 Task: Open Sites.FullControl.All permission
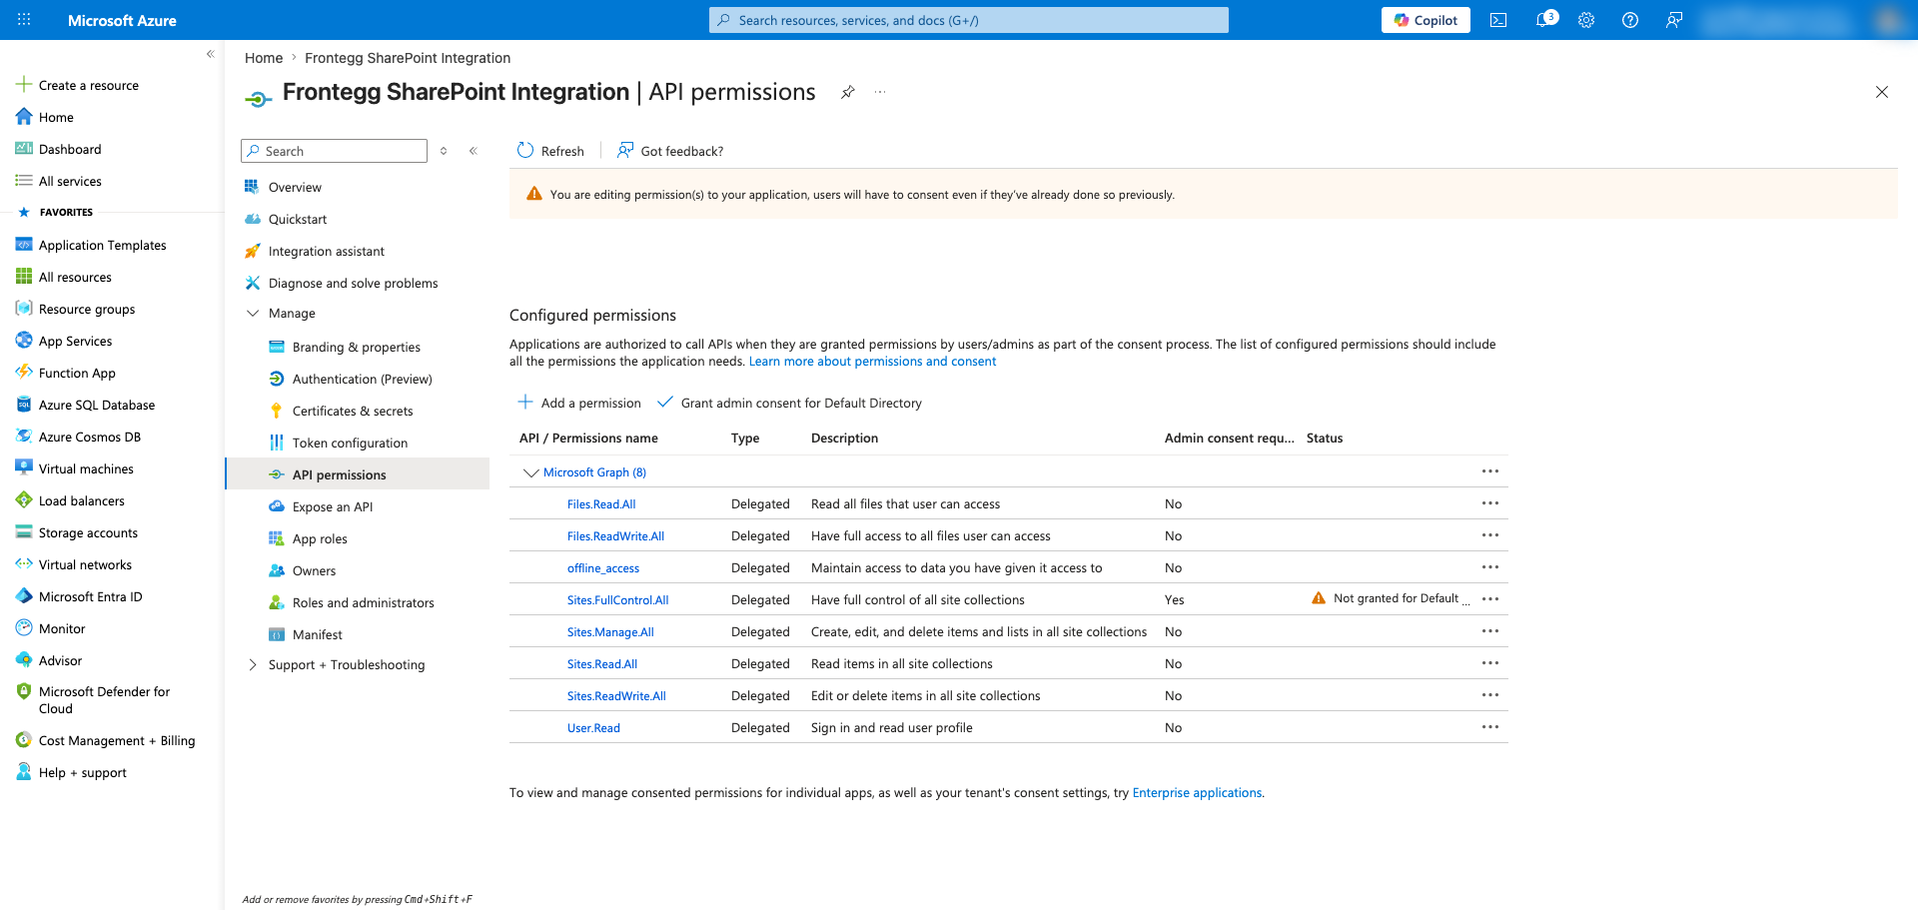pyautogui.click(x=617, y=600)
